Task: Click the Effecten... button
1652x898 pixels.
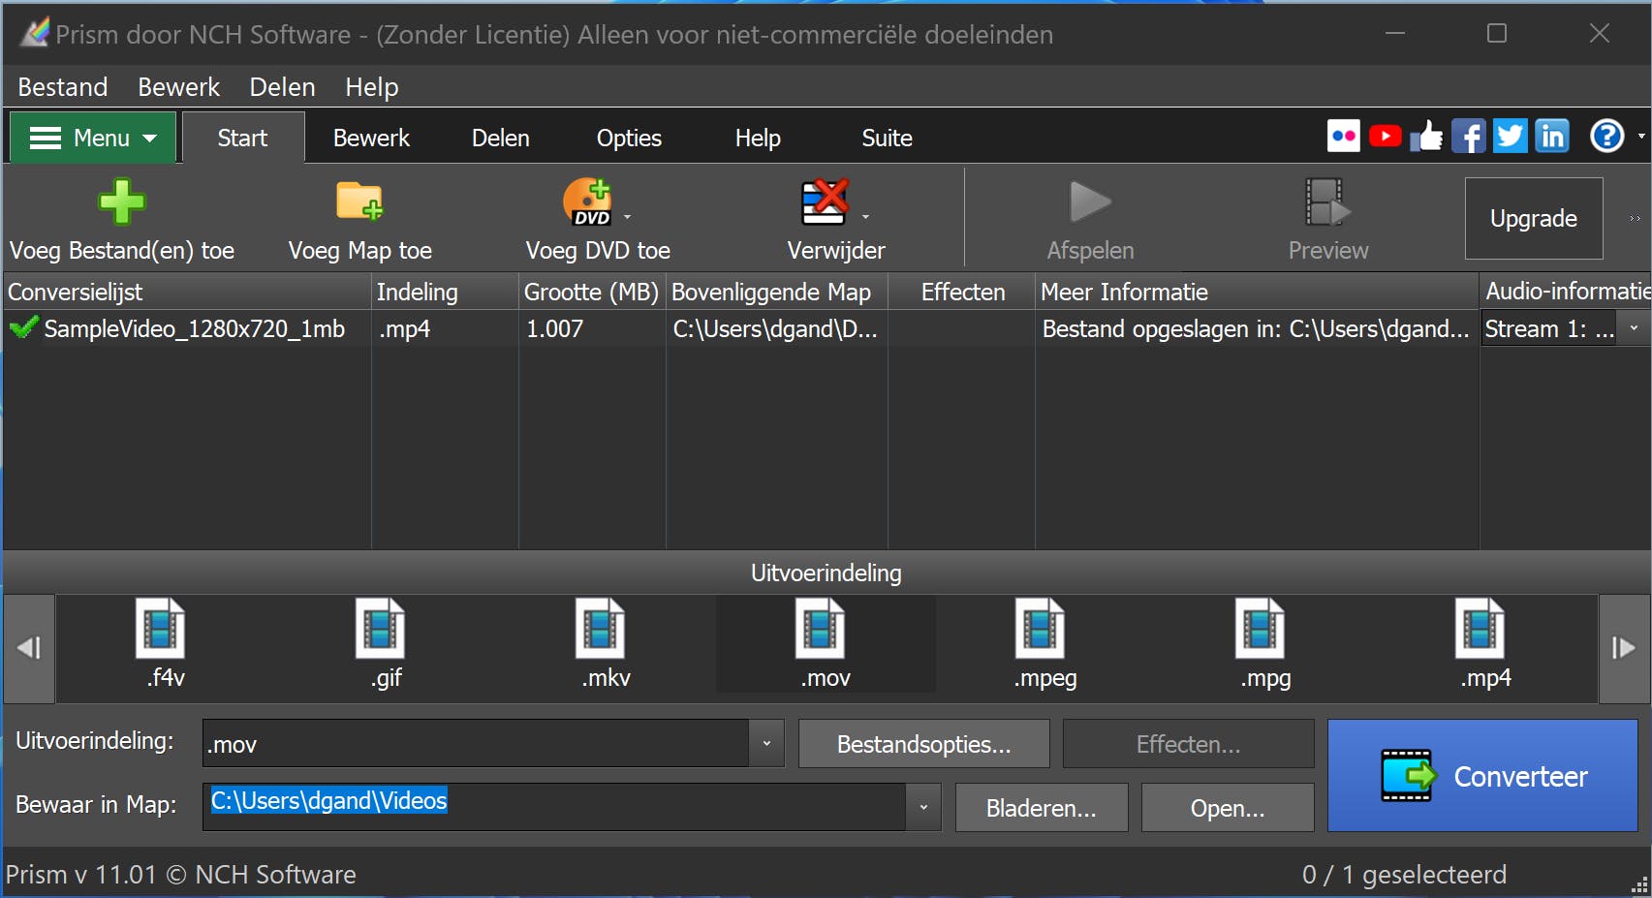Action: click(x=1188, y=744)
